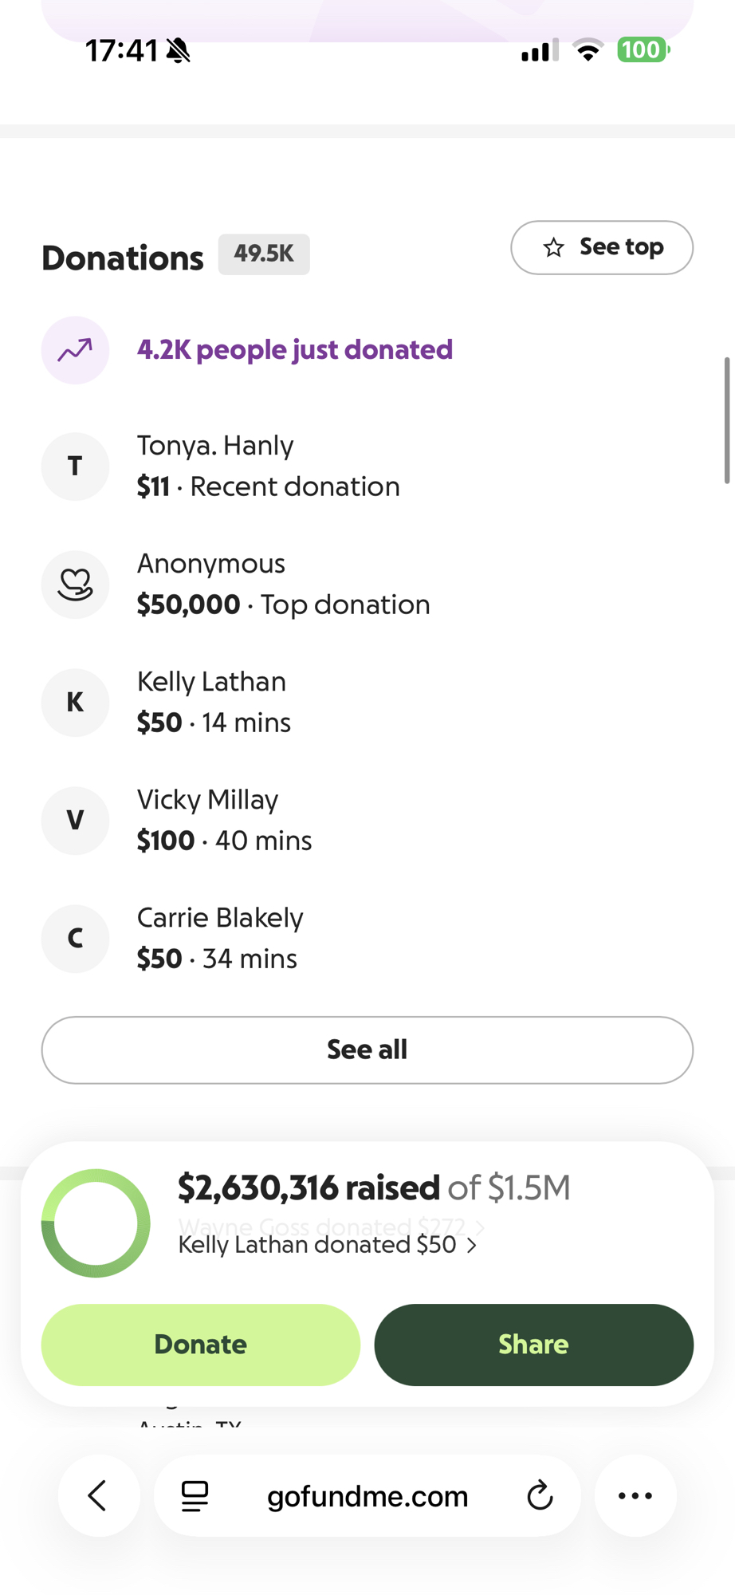Tap the trending arrow icon
The image size is (735, 1595).
pyautogui.click(x=75, y=350)
